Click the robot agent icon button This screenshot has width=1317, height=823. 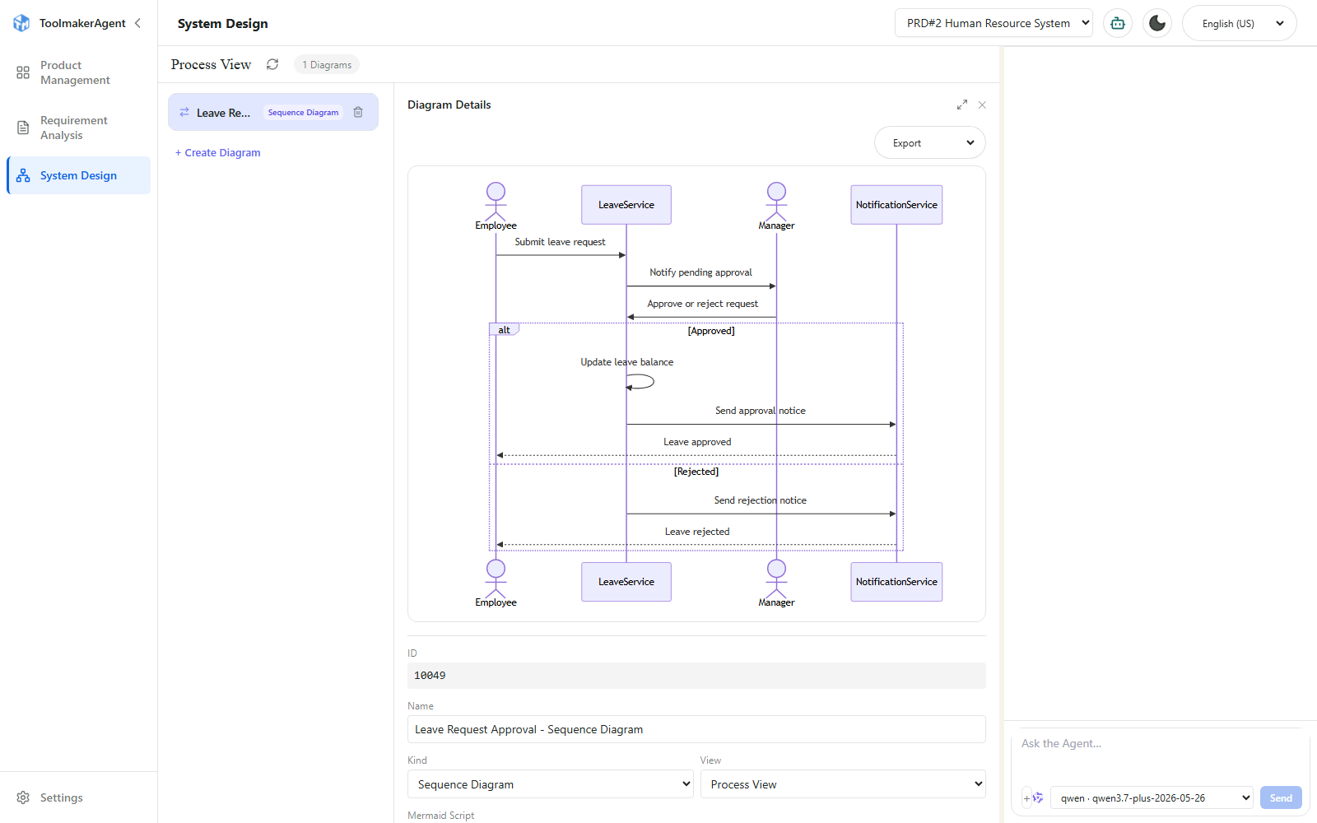click(1118, 23)
